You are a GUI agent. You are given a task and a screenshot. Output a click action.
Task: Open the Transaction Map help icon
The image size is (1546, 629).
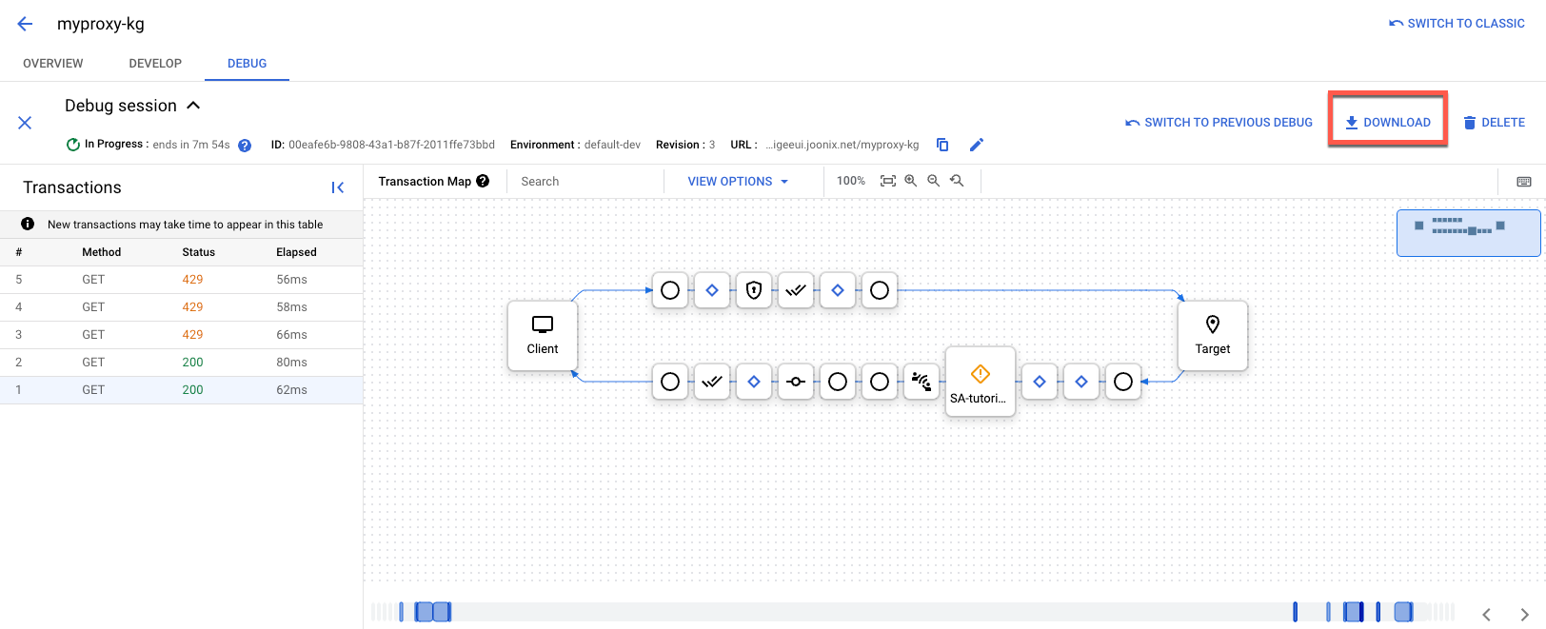[x=483, y=181]
